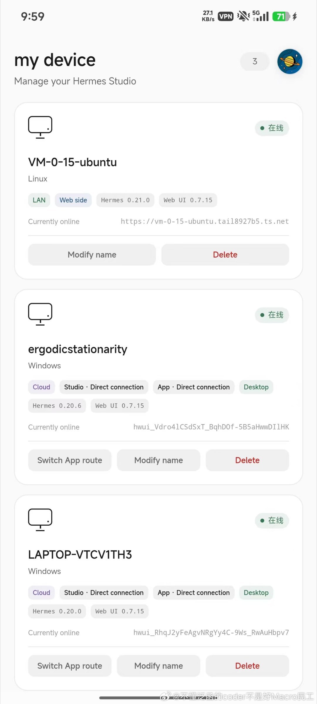Viewport: 317px width, 704px height.
Task: Select the ergodicstationarity monitor icon
Action: point(40,314)
